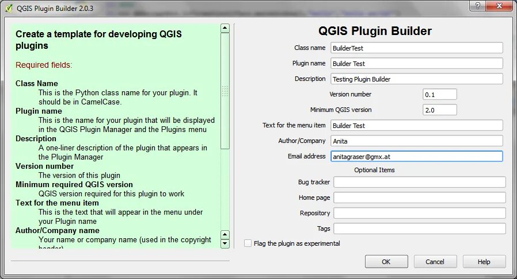Click the Email address input field
The height and width of the screenshot is (279, 517).
pos(417,156)
